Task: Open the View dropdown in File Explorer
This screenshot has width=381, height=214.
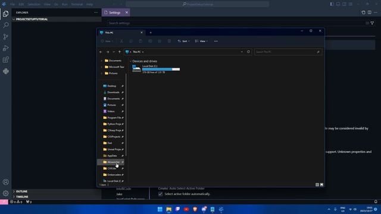Action: coord(201,41)
